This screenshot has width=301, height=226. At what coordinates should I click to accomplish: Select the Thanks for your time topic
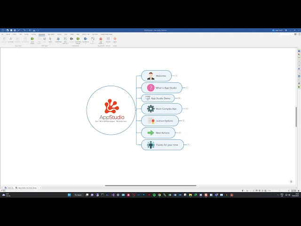pos(162,145)
